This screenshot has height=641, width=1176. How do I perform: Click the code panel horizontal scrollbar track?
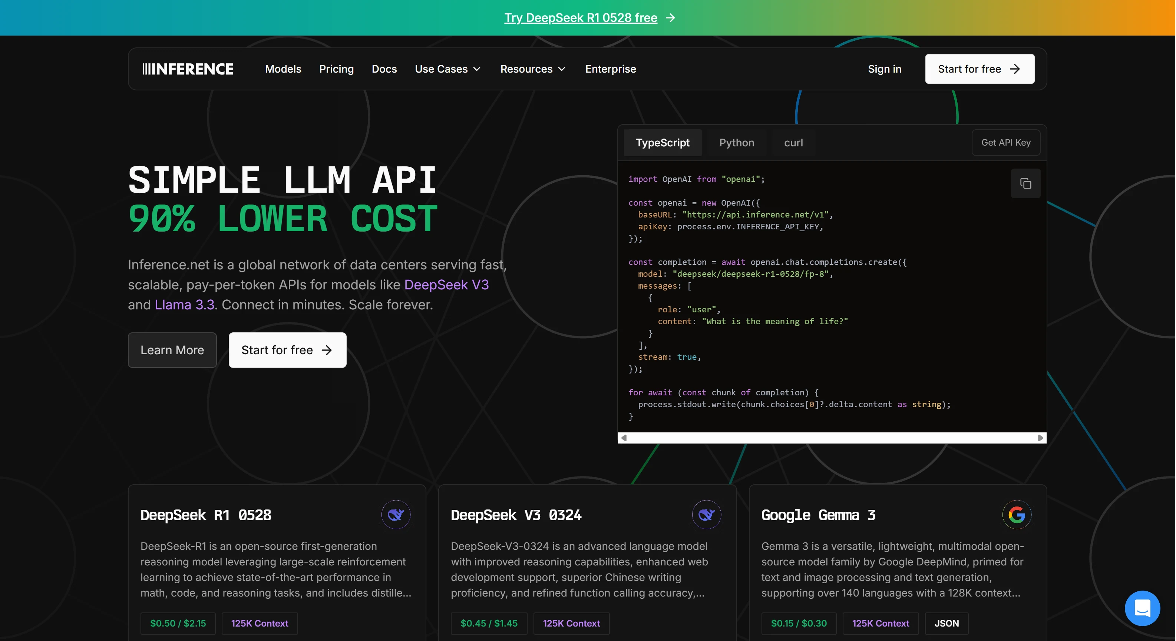832,438
